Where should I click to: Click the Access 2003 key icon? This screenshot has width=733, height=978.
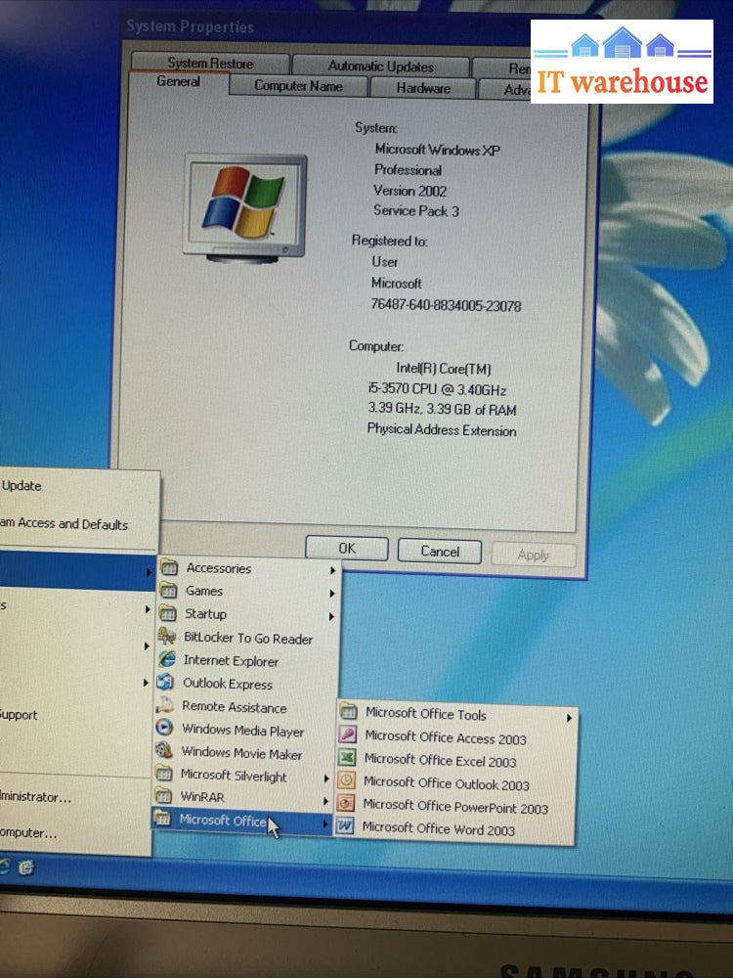(x=348, y=734)
